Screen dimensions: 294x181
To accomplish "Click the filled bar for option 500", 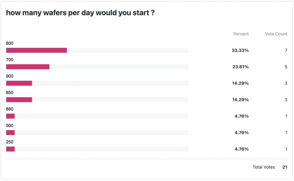I will point(10,133).
